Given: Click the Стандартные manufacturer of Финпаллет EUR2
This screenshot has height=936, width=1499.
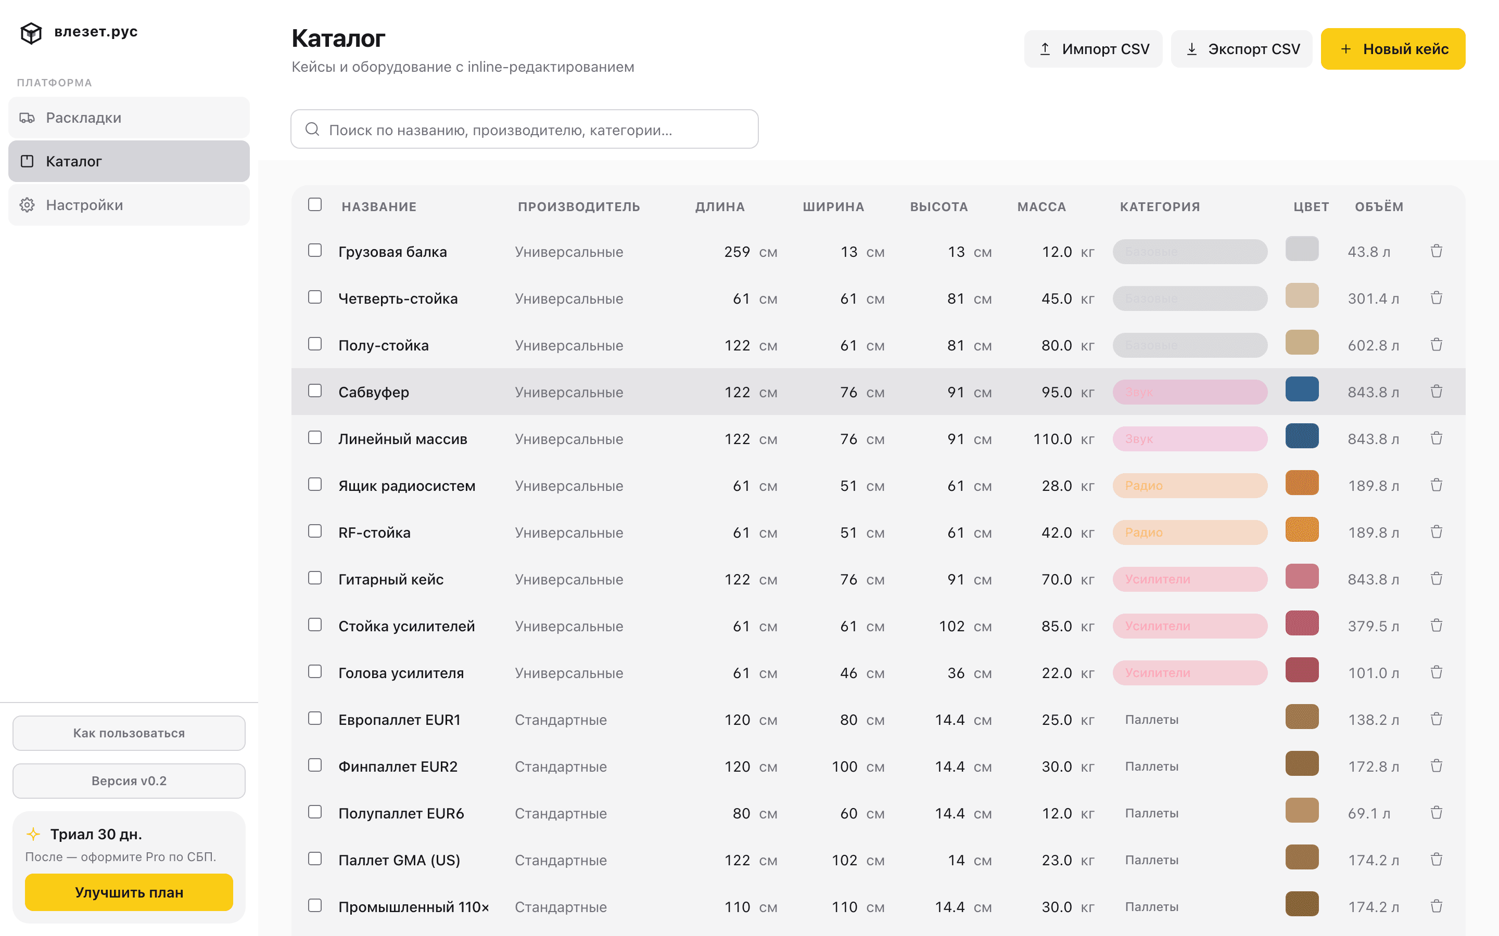Looking at the screenshot, I should coord(561,767).
